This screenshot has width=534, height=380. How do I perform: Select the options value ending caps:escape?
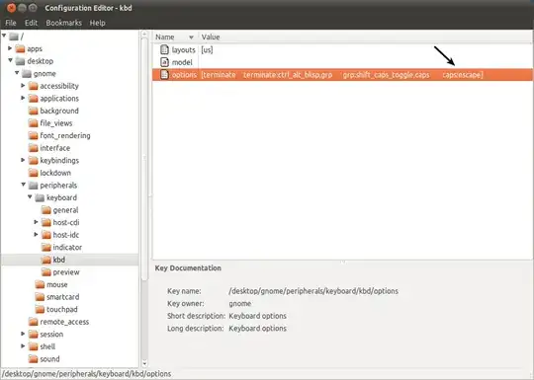click(x=342, y=75)
